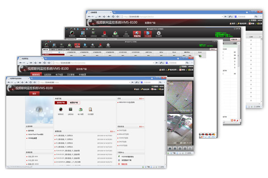Expand 更多 link in the 报警信息 panel
The height and width of the screenshot is (178, 268).
click(112, 131)
